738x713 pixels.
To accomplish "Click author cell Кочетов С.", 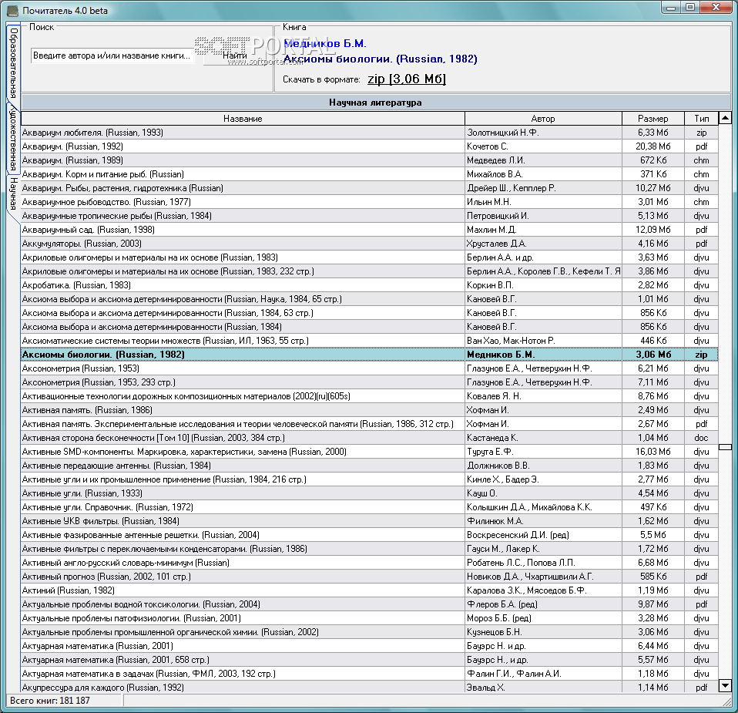I will tap(543, 146).
